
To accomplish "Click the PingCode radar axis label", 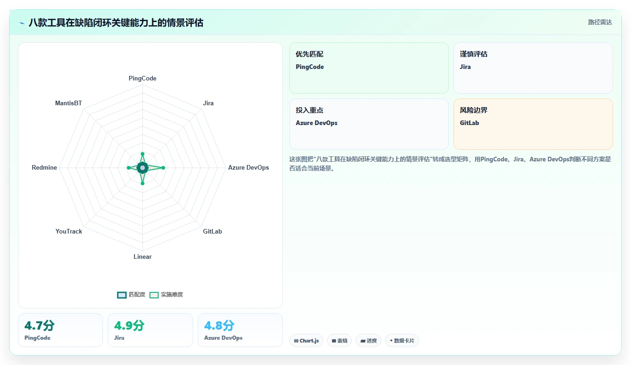I will [x=143, y=79].
